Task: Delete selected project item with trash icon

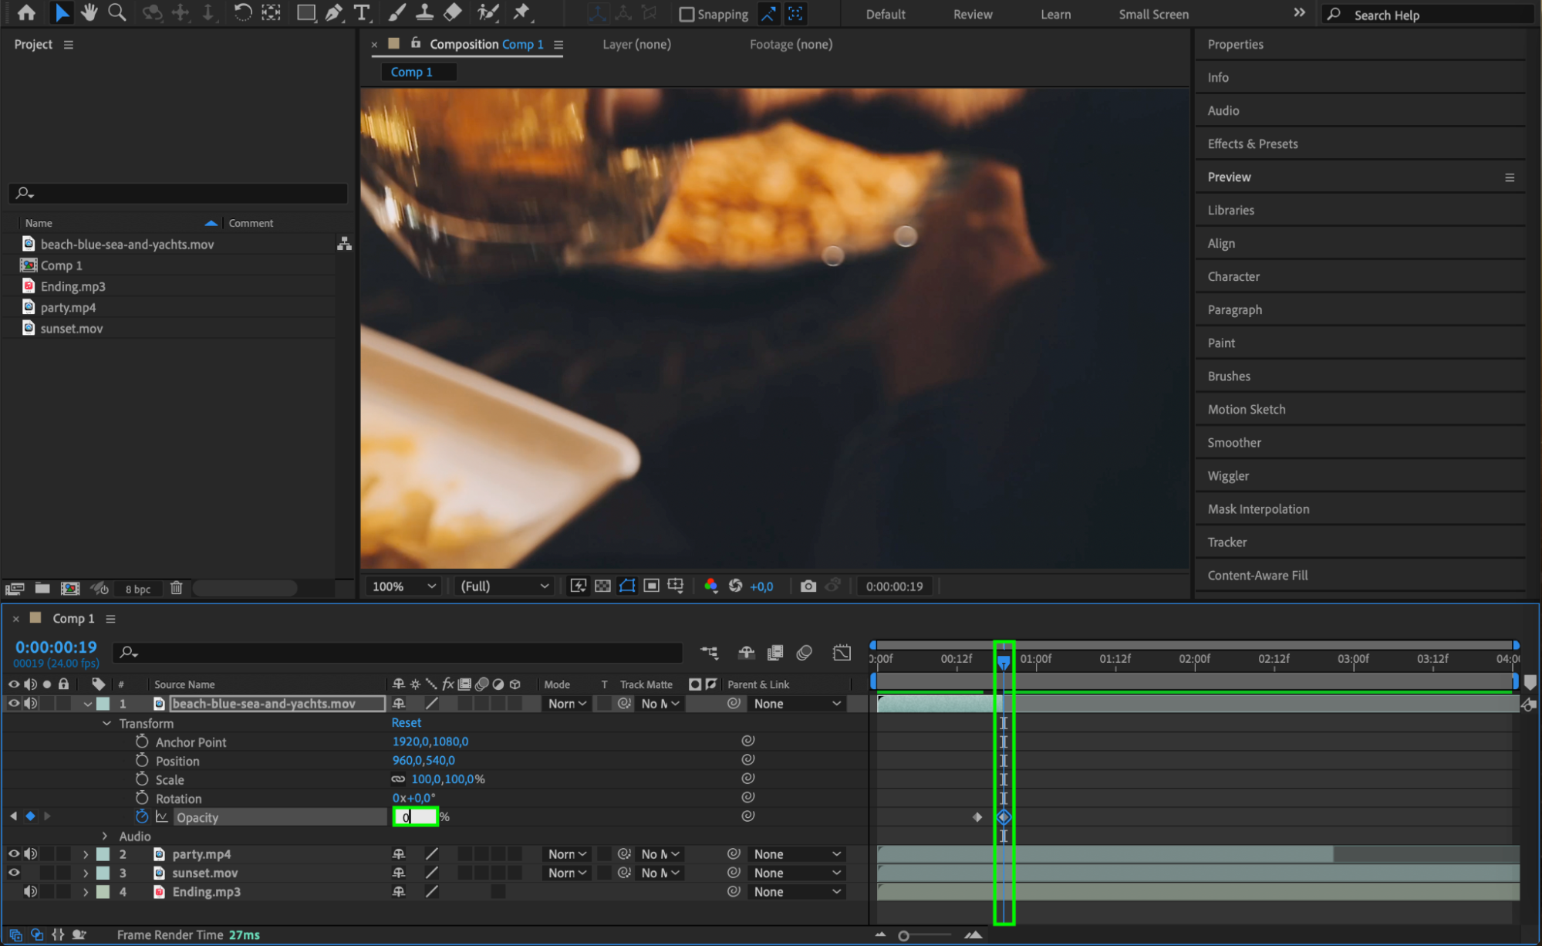Action: tap(176, 588)
